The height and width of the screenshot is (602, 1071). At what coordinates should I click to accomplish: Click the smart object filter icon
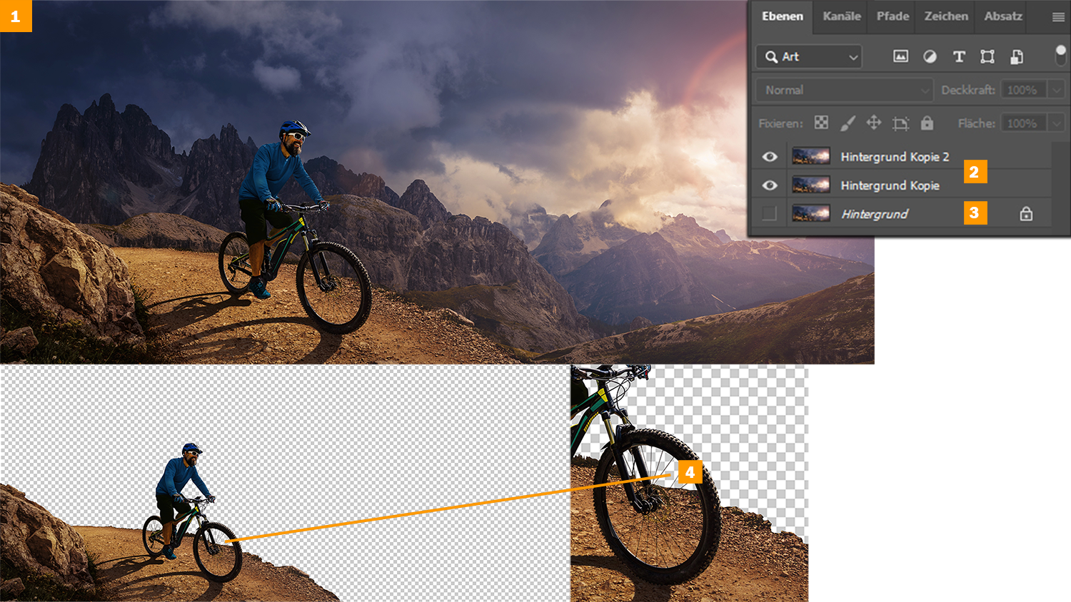pos(1017,56)
